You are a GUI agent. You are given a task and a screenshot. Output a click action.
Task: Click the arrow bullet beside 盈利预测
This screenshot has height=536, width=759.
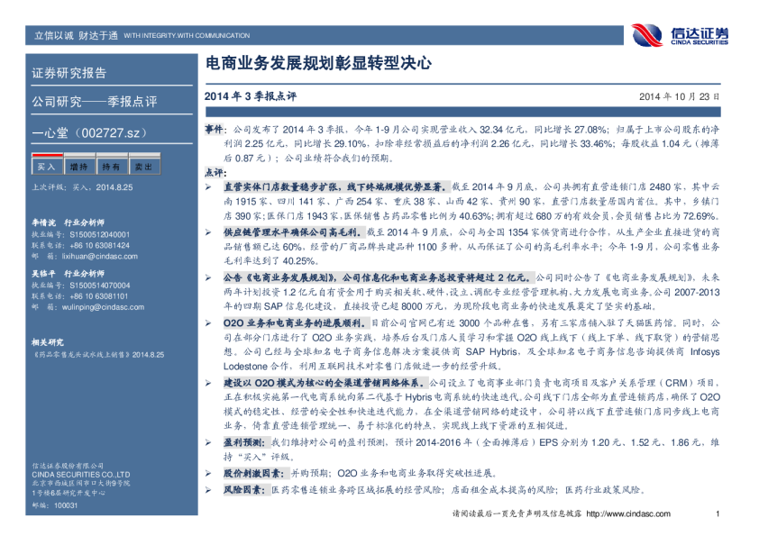pyautogui.click(x=208, y=443)
